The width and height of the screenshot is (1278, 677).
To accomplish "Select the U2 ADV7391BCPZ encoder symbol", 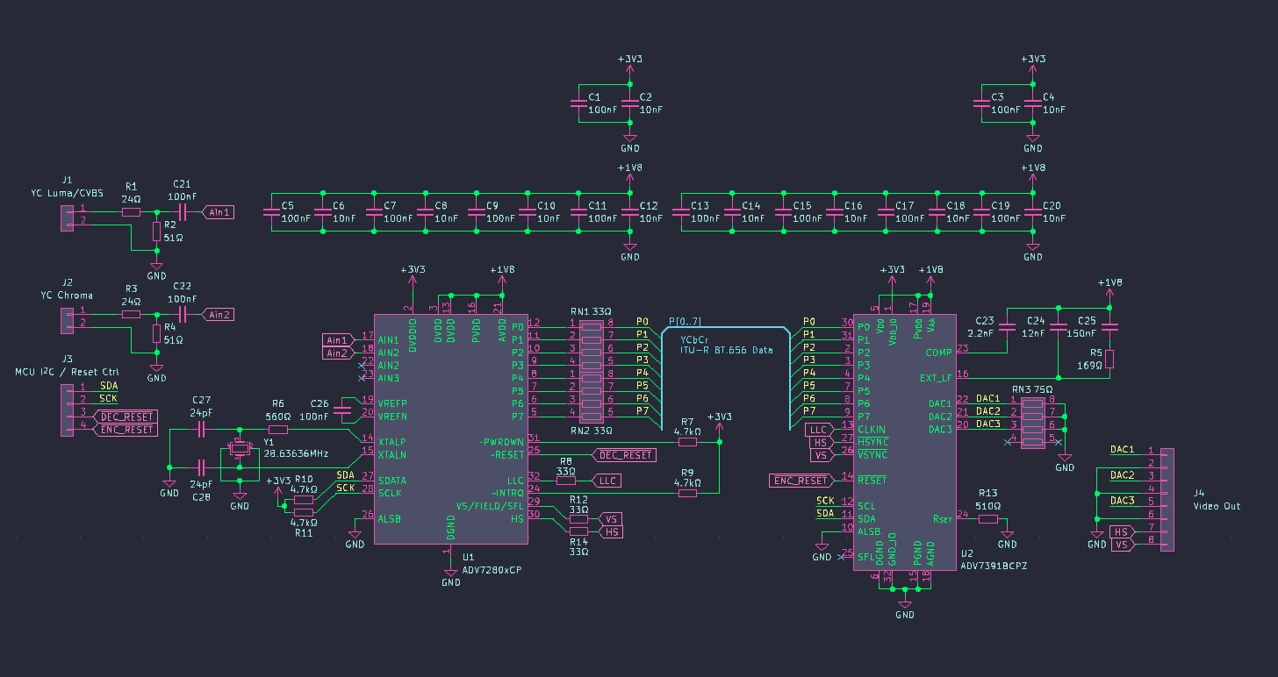I will coord(905,441).
